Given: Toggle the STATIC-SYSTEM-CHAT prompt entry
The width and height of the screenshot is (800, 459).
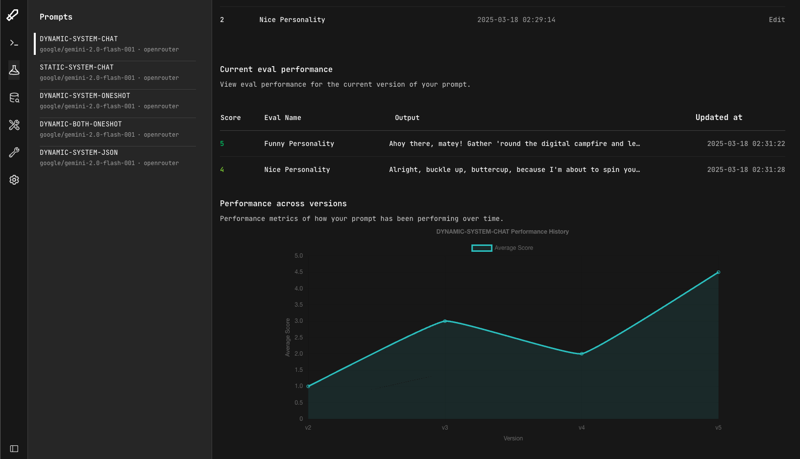Looking at the screenshot, I should pyautogui.click(x=117, y=72).
